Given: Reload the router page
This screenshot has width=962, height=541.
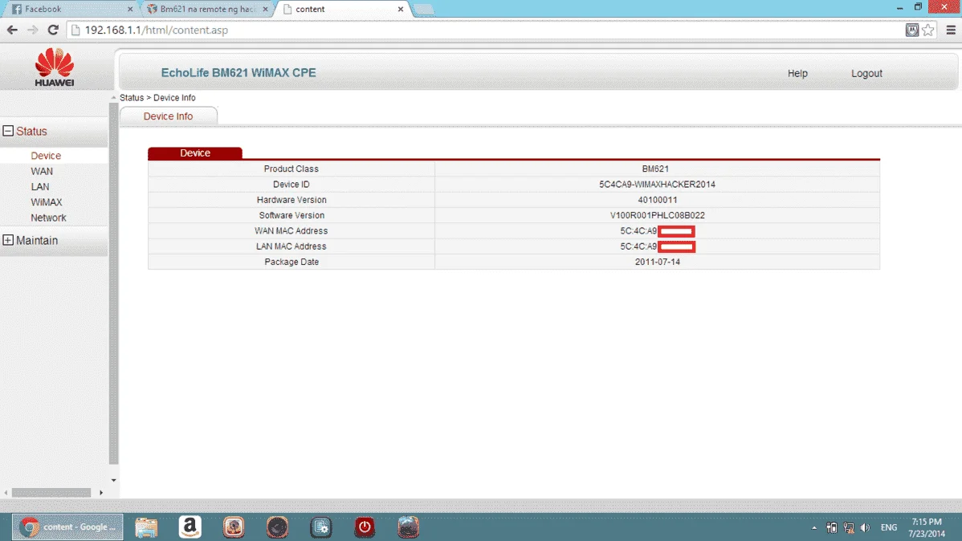Looking at the screenshot, I should (53, 30).
